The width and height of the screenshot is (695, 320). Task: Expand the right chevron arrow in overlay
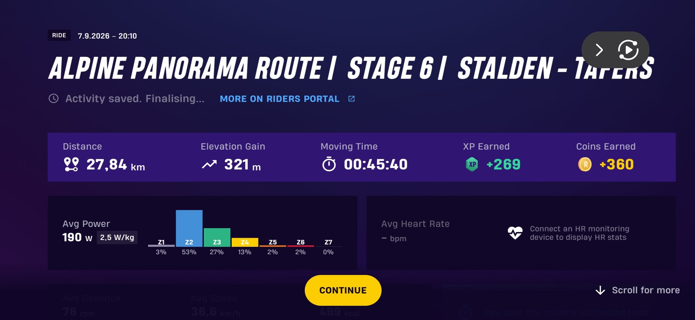599,50
